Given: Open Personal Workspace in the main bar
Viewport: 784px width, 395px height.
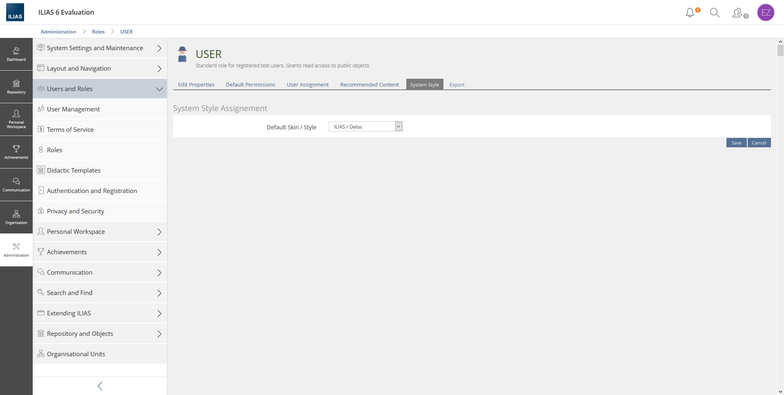Looking at the screenshot, I should coord(16,120).
